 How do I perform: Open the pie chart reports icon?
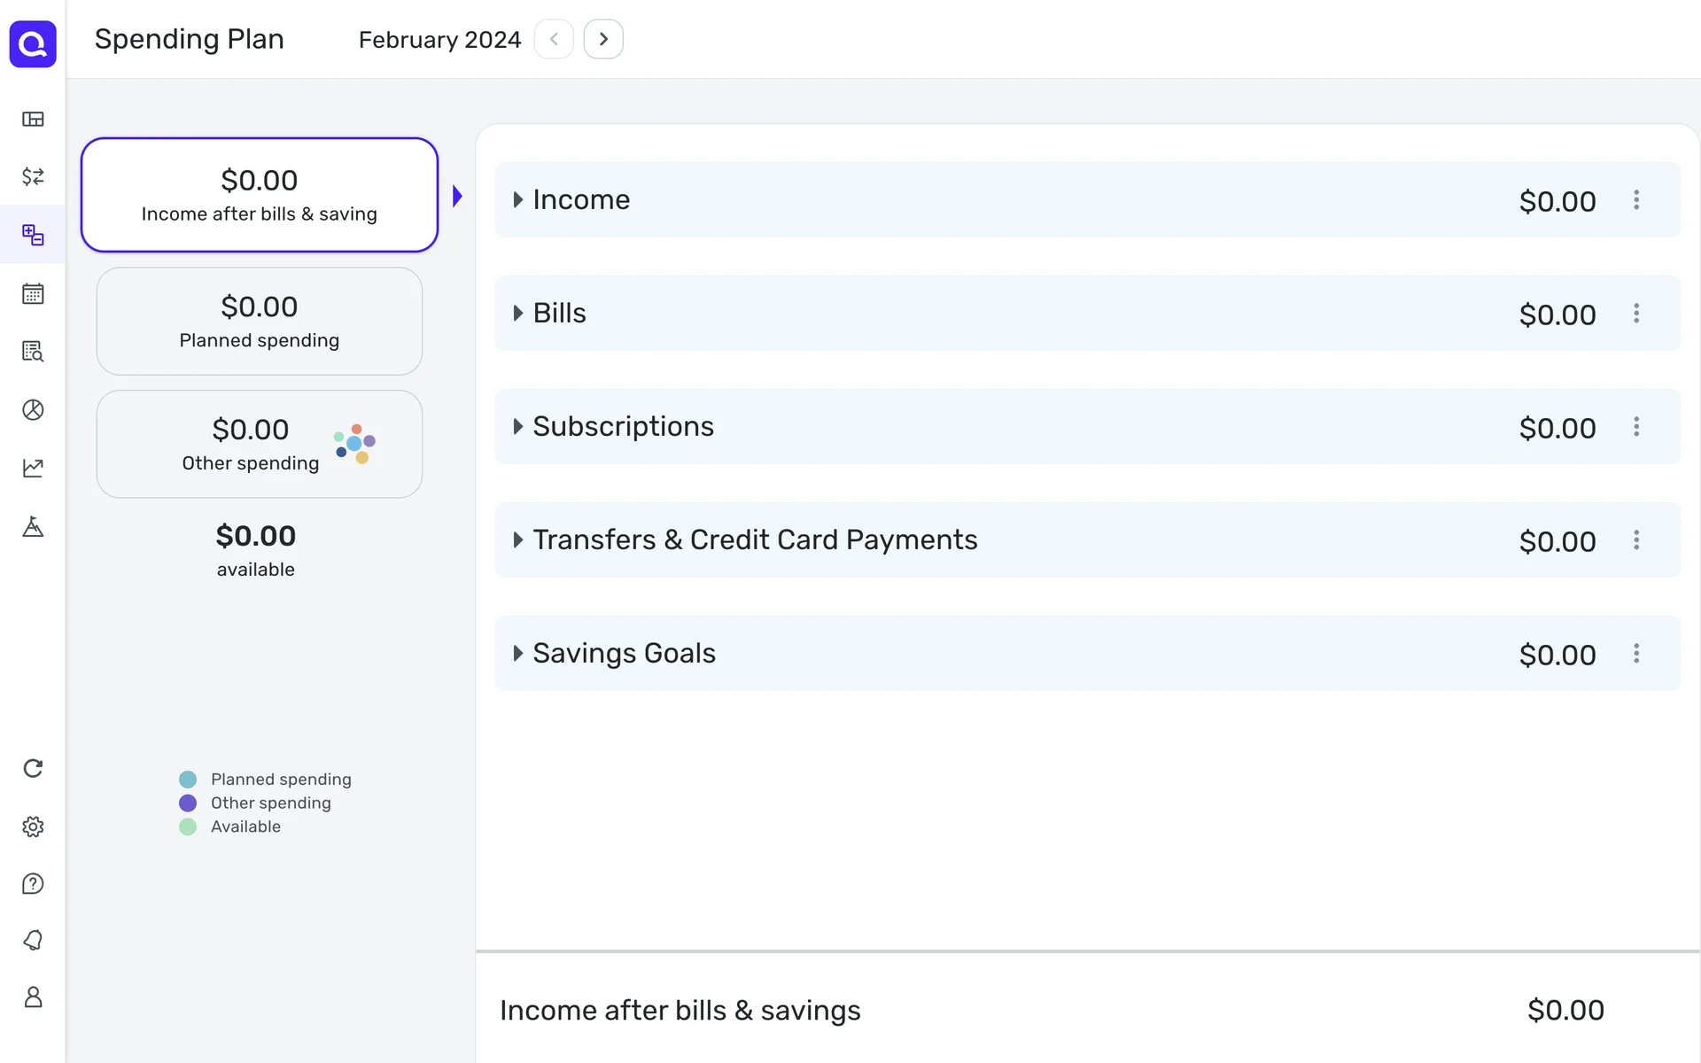(x=33, y=409)
